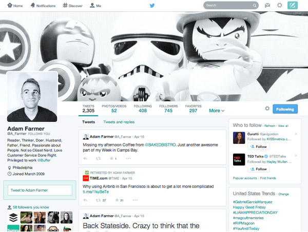Open the Discover tab
This screenshot has width=308, height=232.
(x=73, y=6)
